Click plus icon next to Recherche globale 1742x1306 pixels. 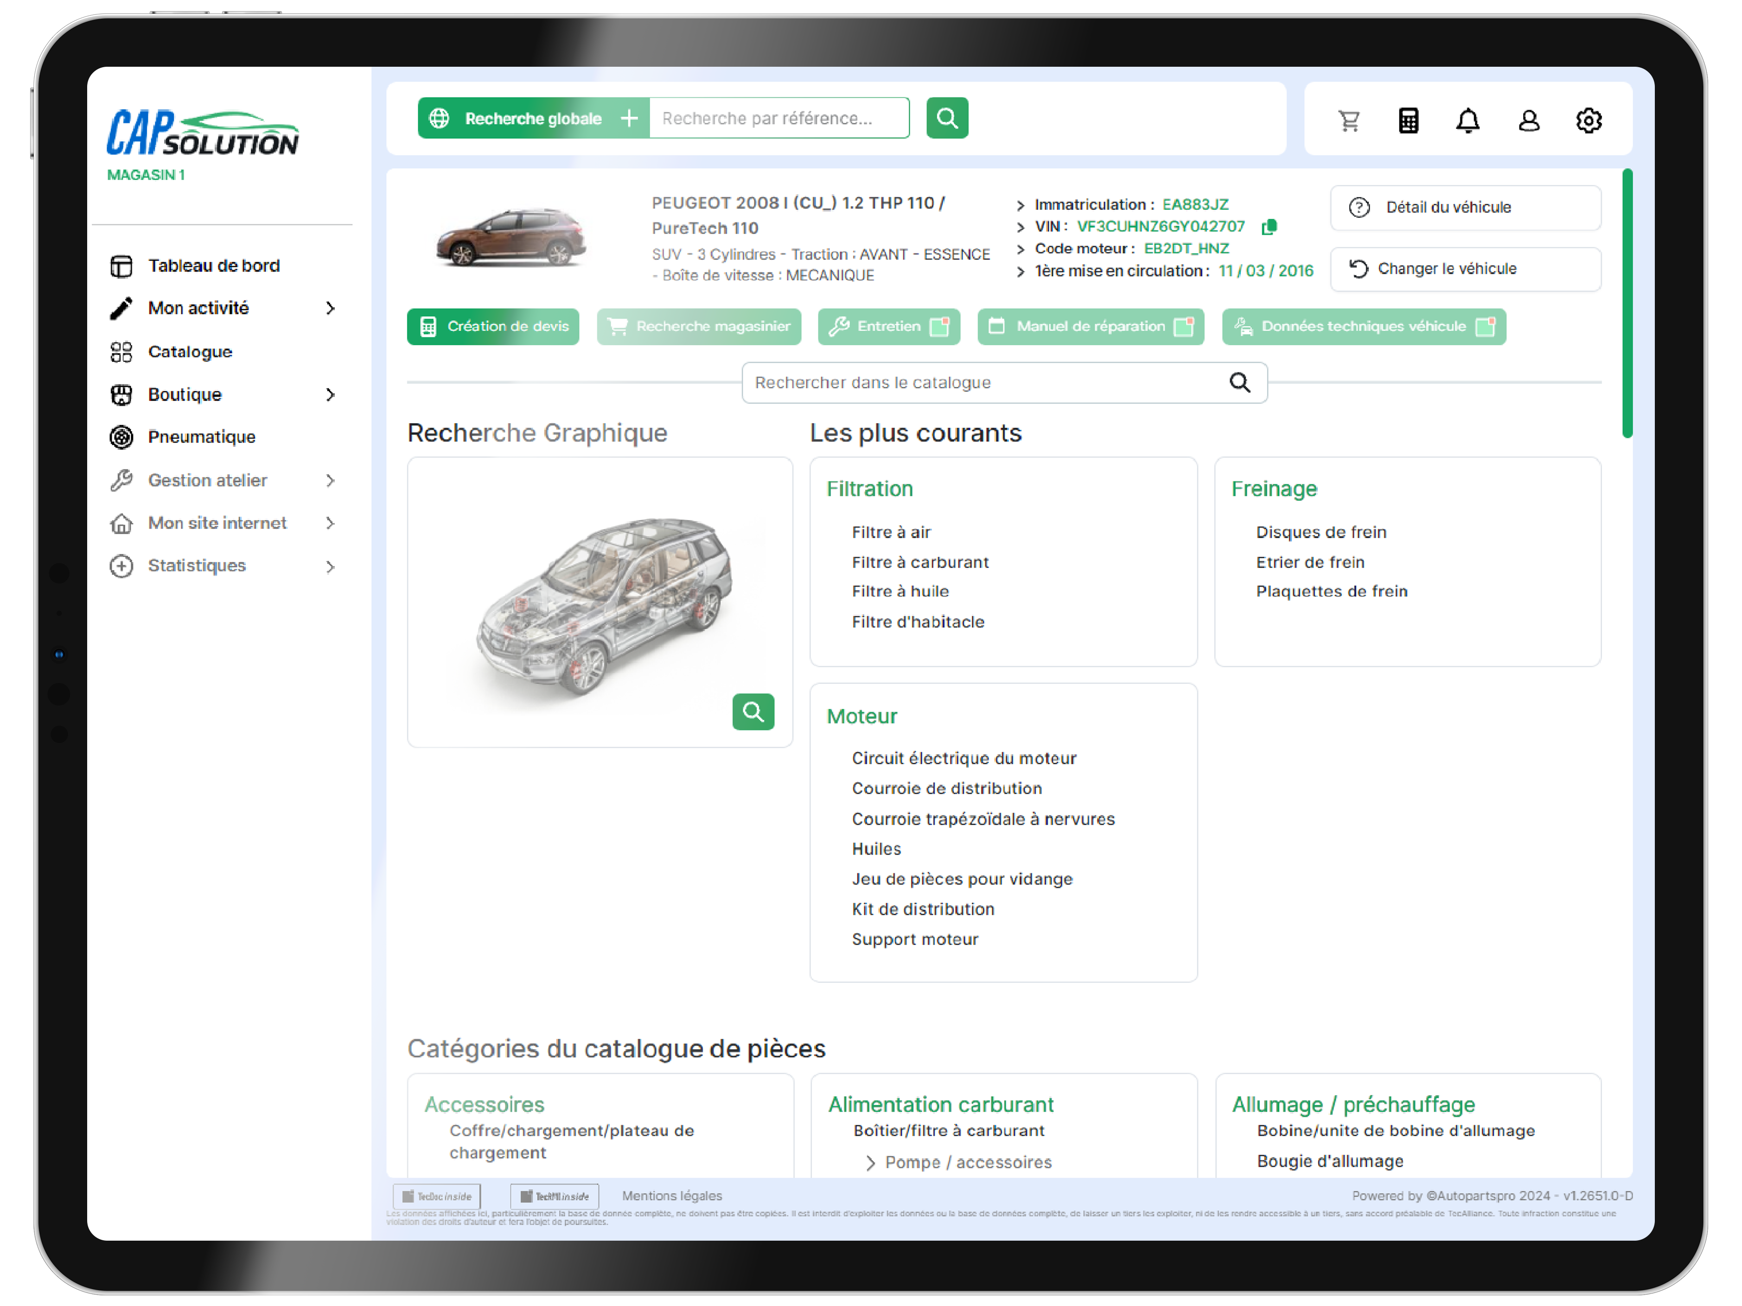click(x=628, y=118)
